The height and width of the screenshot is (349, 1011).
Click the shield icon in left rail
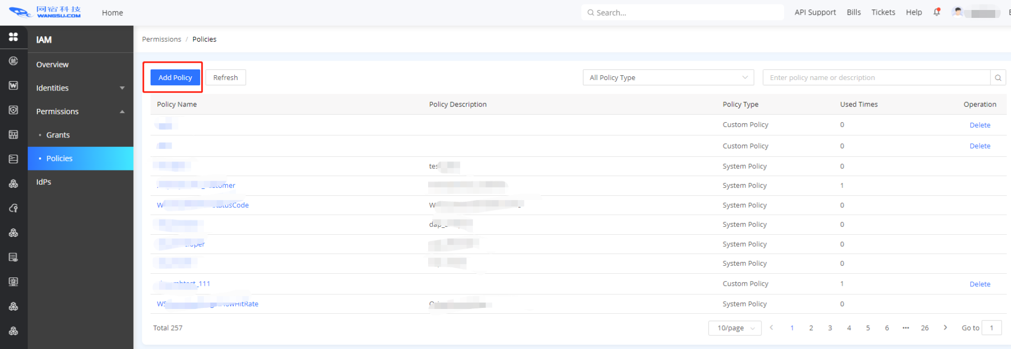14,110
